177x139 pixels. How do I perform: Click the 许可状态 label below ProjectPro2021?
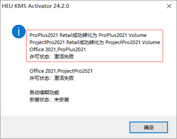pos(39,78)
